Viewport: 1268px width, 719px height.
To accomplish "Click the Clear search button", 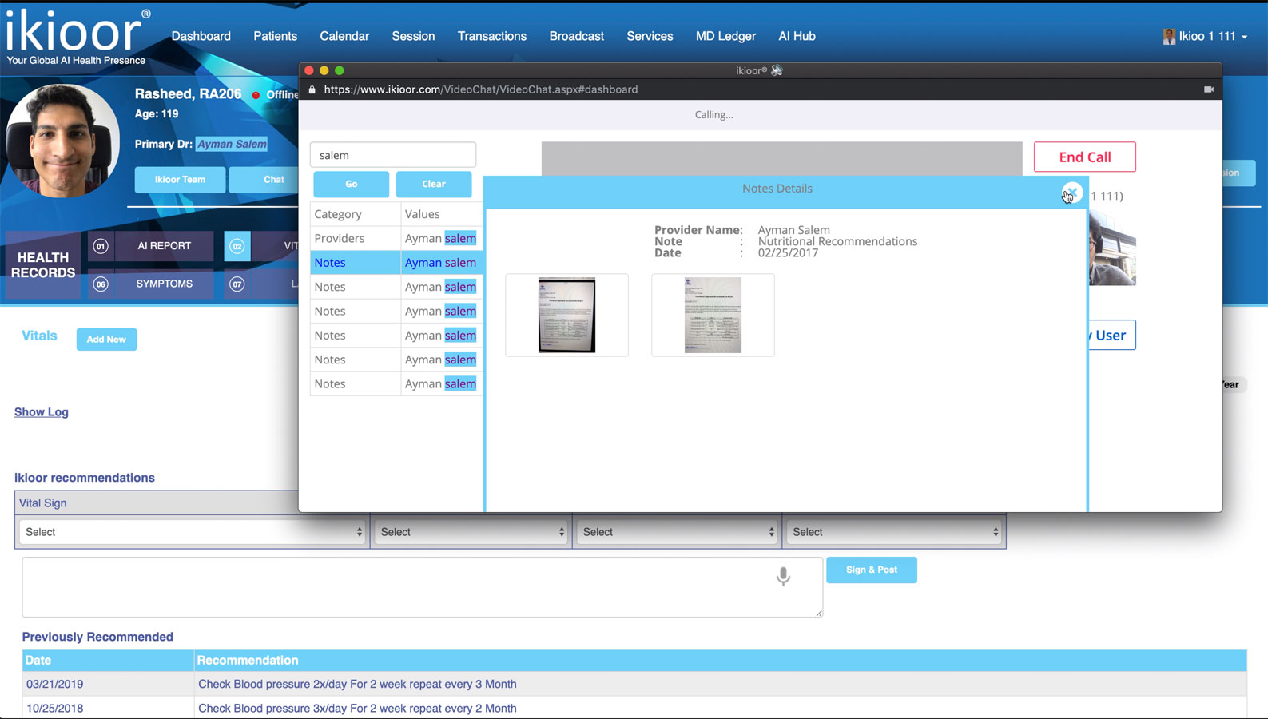I will (434, 184).
